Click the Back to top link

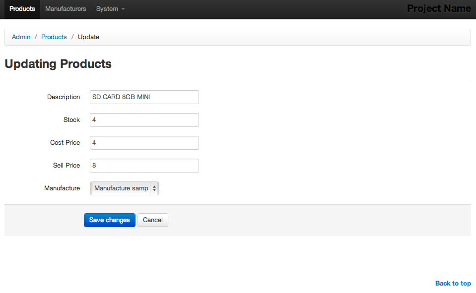click(453, 283)
